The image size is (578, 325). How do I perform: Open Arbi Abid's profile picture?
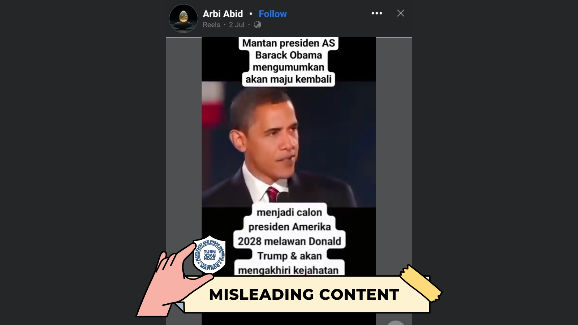(x=184, y=18)
